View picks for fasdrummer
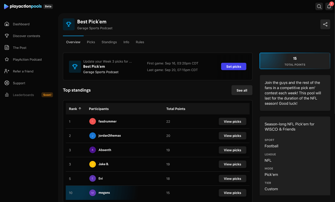Screen dimensions: 335x202 232,122
